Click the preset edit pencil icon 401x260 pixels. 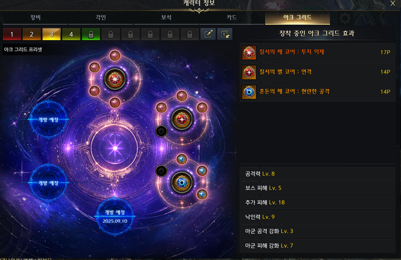pyautogui.click(x=208, y=34)
